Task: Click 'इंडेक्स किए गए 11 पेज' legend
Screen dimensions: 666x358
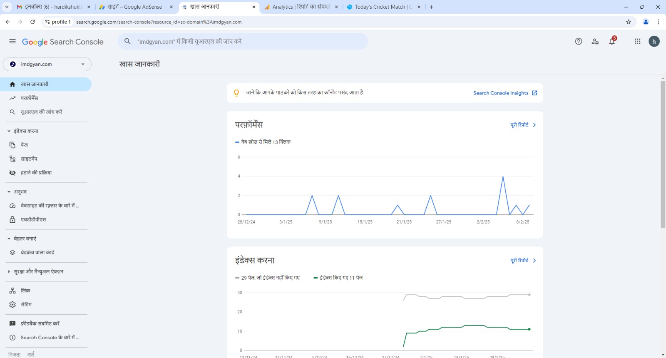Action: point(338,278)
